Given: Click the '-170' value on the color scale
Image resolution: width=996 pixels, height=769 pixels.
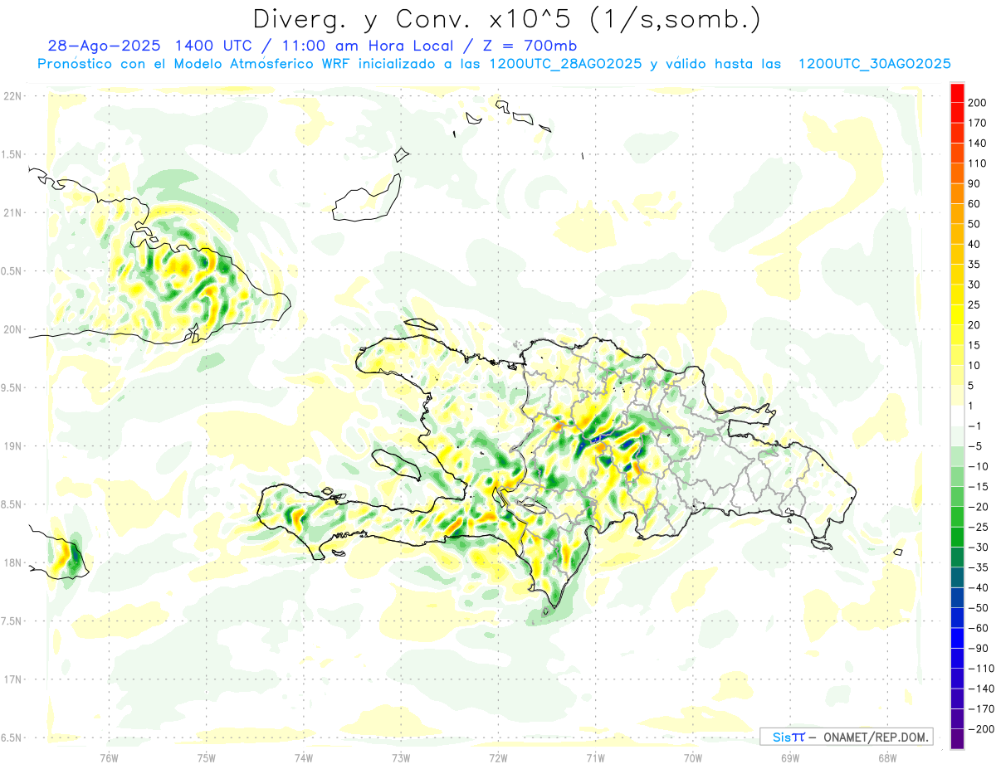Looking at the screenshot, I should [980, 708].
